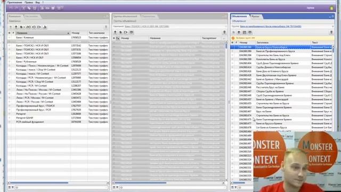The height and width of the screenshot is (192, 341).
Task: Click the second icon in Объявления toolbar
Action: [239, 32]
